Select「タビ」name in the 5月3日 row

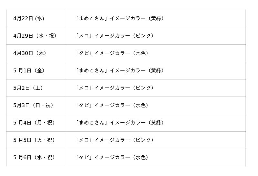pos(84,106)
